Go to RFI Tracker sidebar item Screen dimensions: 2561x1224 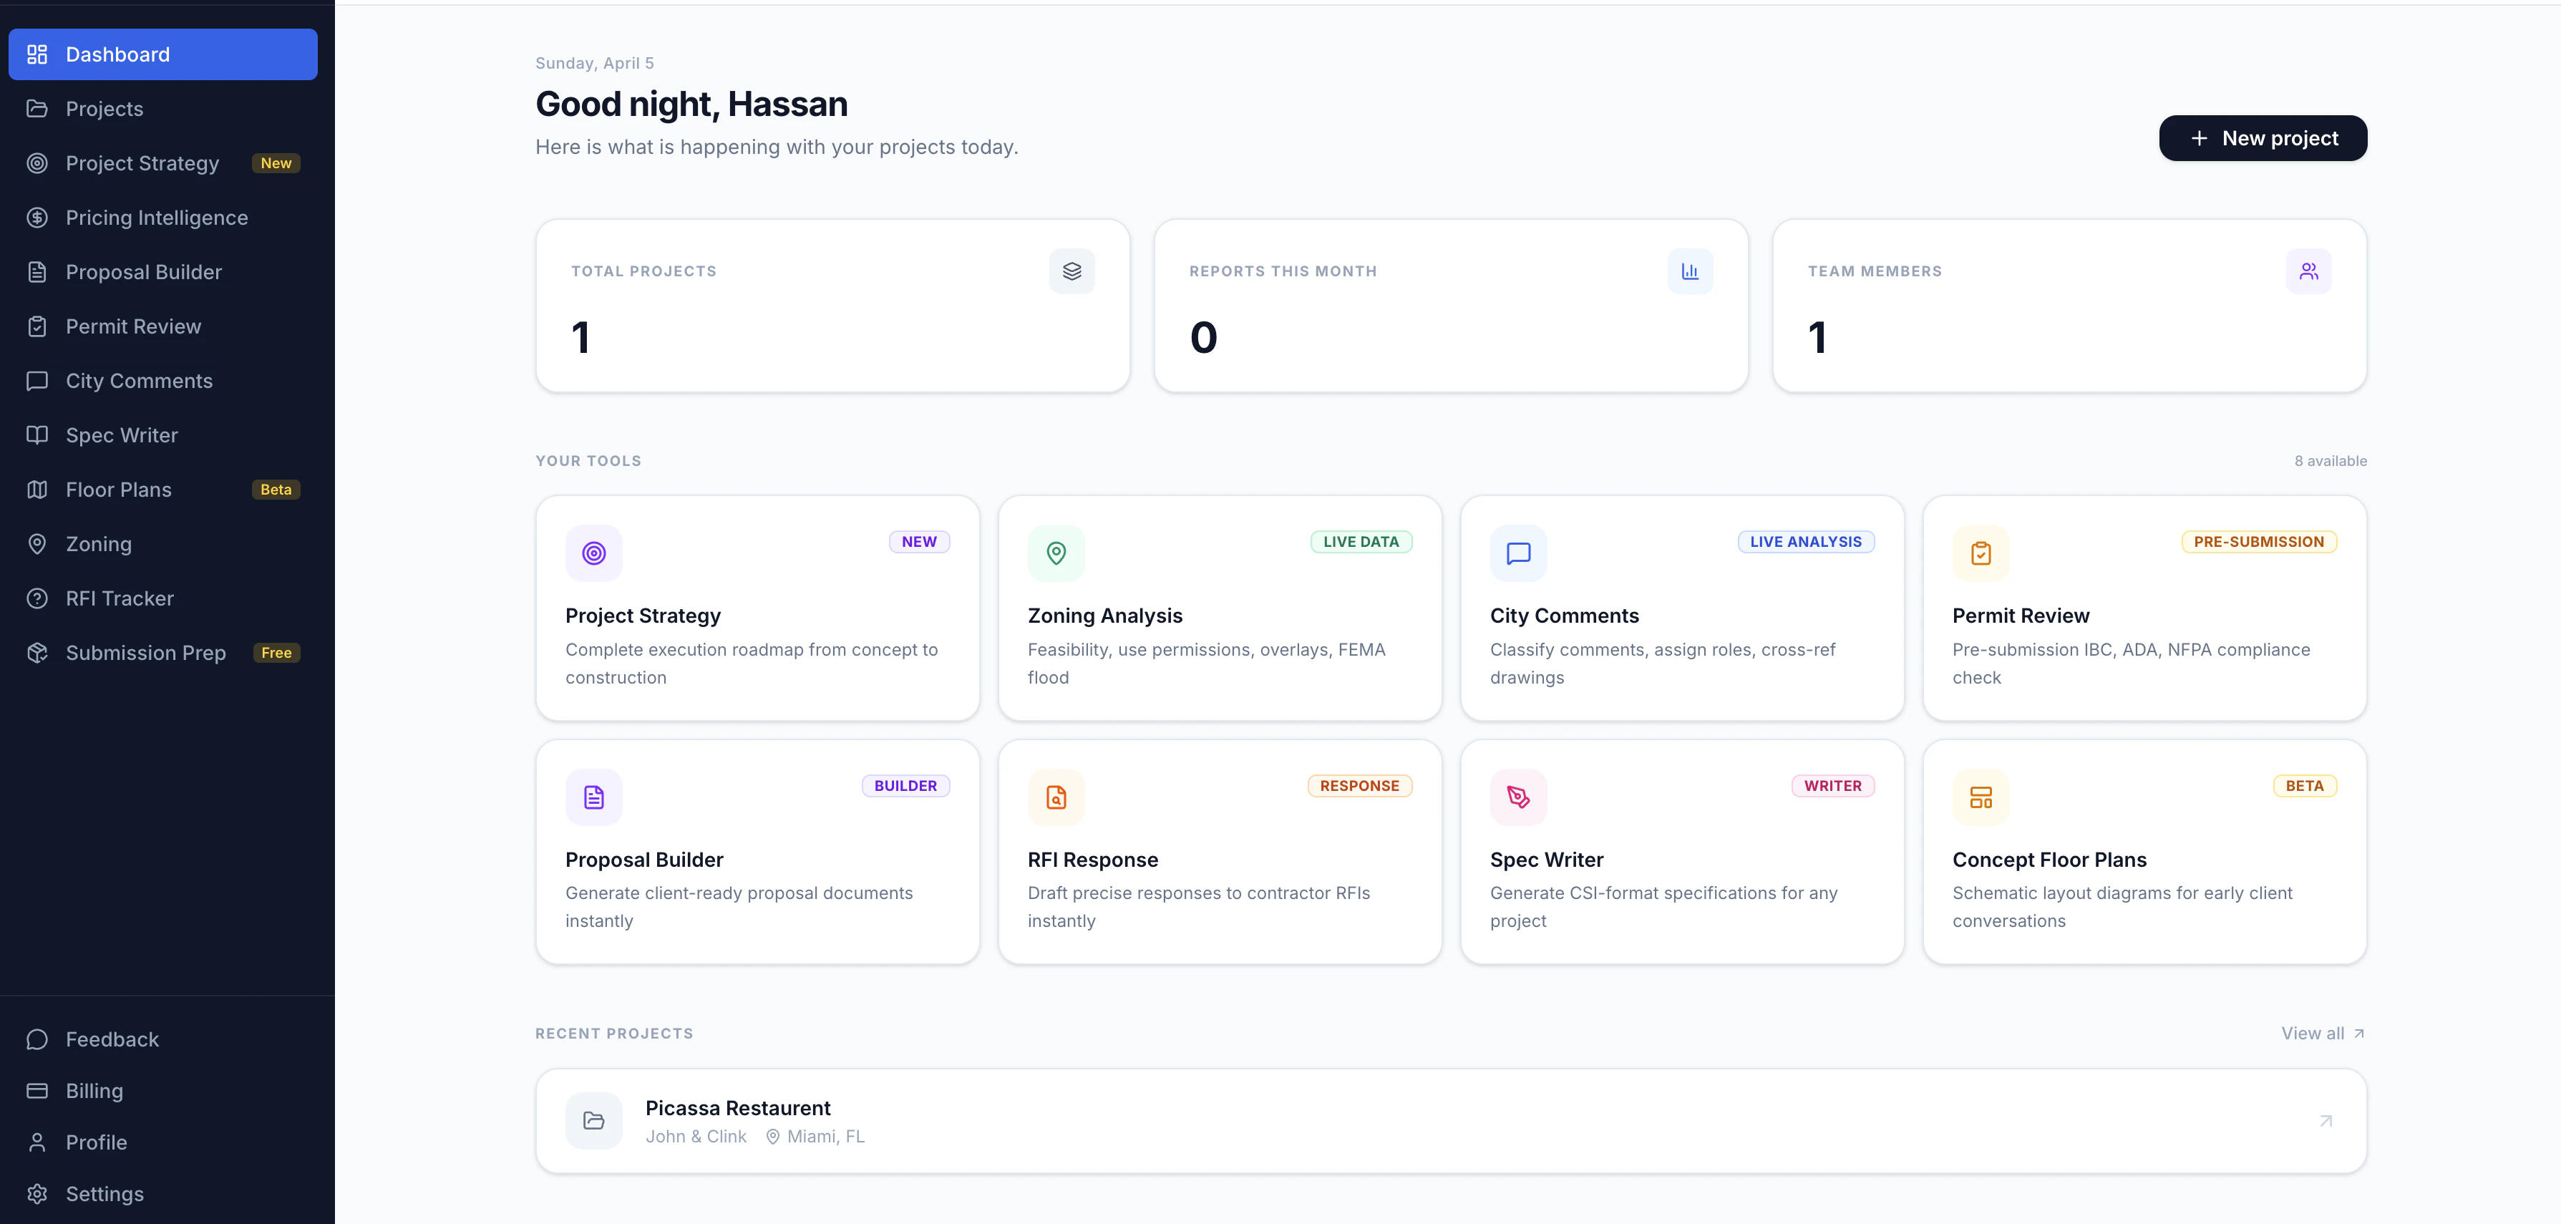[120, 598]
